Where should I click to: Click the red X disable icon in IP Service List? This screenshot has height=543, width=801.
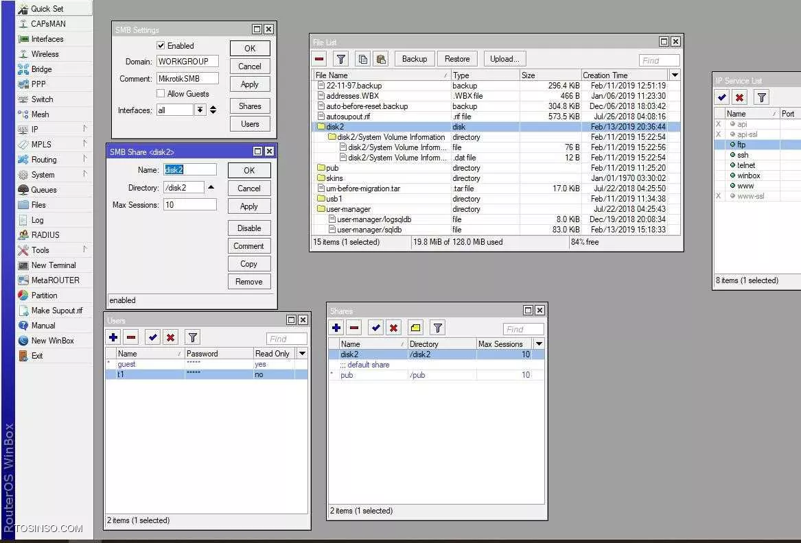(x=740, y=97)
